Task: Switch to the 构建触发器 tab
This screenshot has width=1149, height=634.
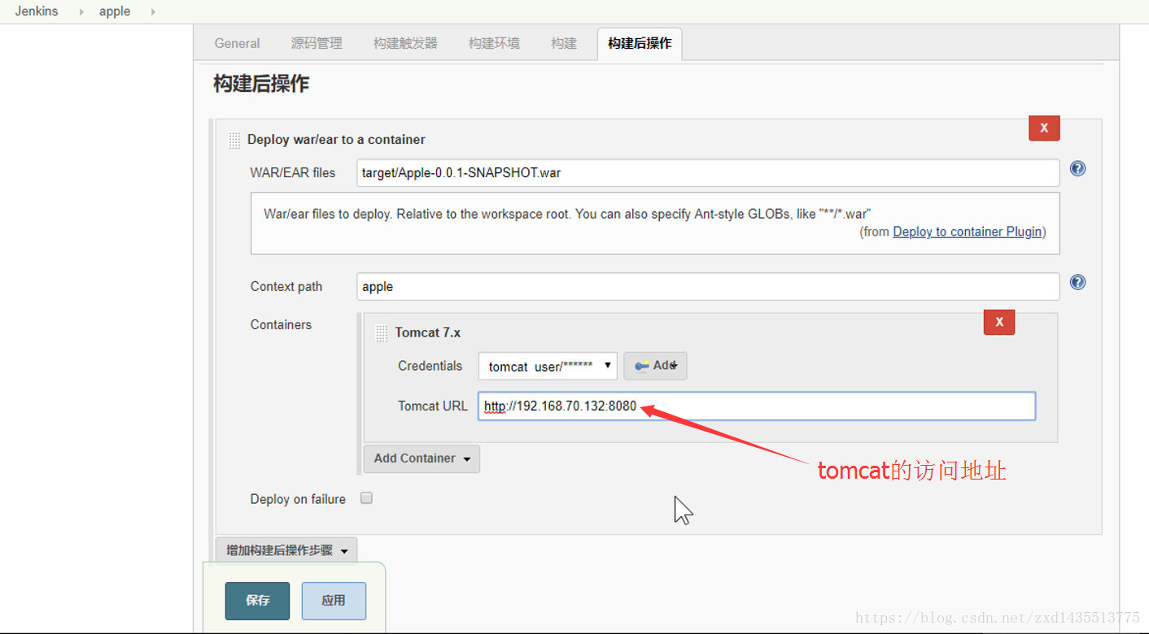Action: (405, 43)
